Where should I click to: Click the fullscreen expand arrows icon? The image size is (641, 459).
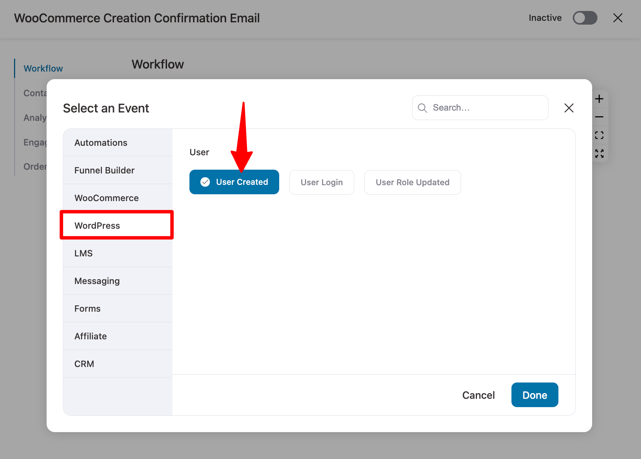(599, 153)
